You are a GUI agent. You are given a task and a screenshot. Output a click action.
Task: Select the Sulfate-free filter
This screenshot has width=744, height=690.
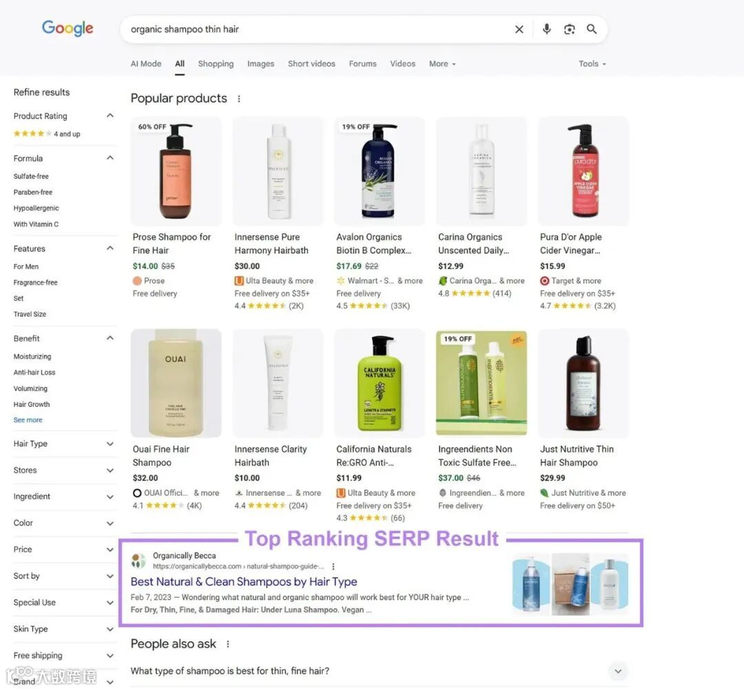31,176
